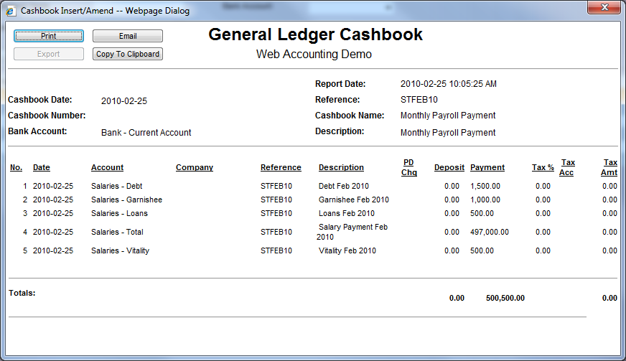Click the Tax Acc column header
This screenshot has height=361, width=626.
coord(567,167)
